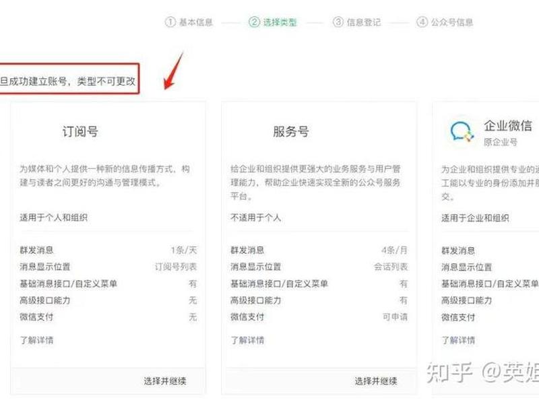Click 基础消息接口/自定义菜单 in 服务号 card
This screenshot has width=539, height=404.
279,283
